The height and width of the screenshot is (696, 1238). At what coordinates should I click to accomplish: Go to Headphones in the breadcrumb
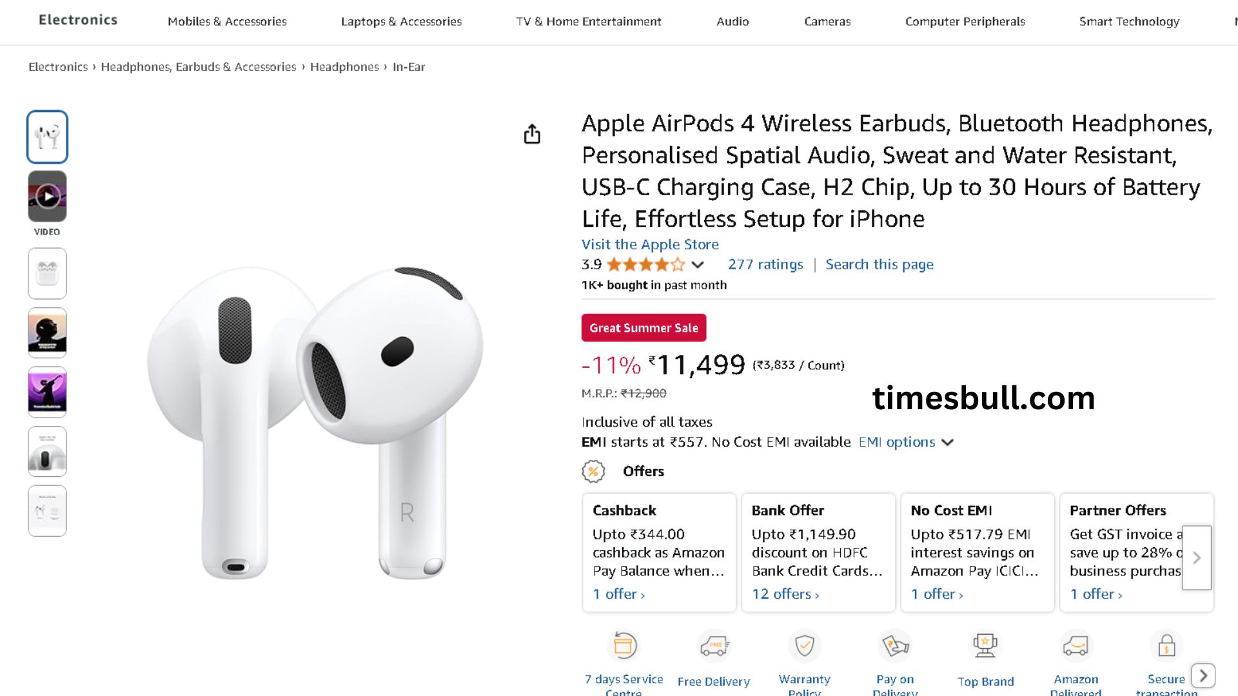coord(344,67)
